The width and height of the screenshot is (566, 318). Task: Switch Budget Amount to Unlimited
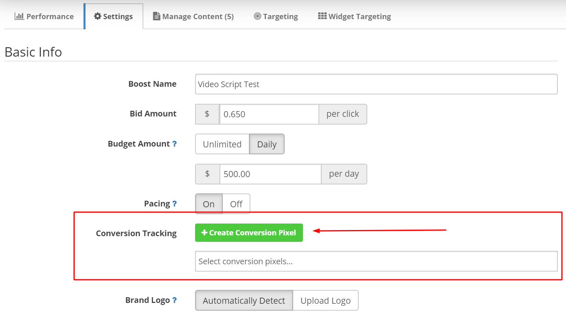222,144
